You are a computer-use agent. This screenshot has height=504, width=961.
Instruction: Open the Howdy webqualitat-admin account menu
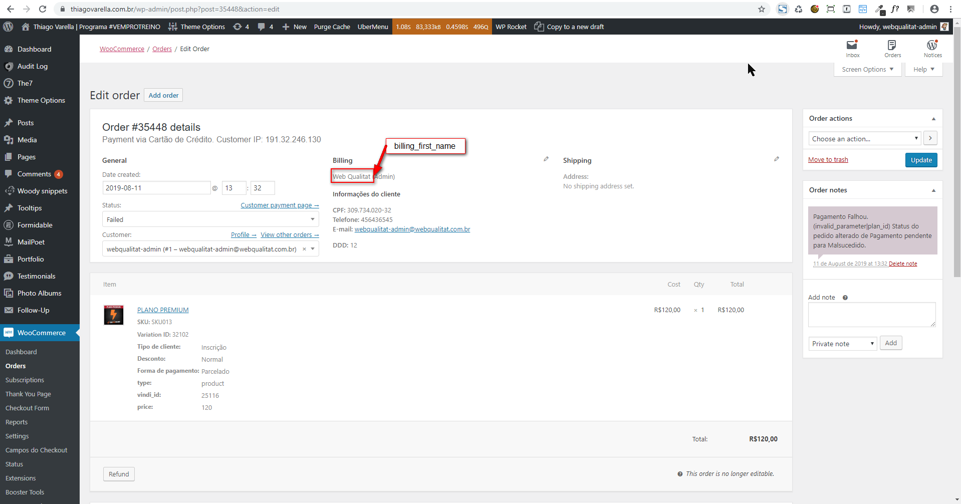[x=903, y=27]
